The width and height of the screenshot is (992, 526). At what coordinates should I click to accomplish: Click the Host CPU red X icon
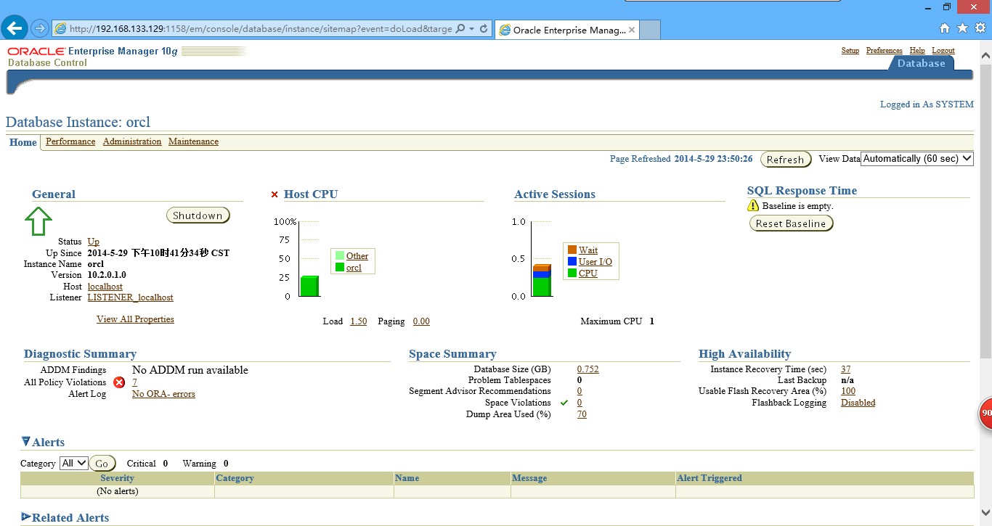click(275, 194)
